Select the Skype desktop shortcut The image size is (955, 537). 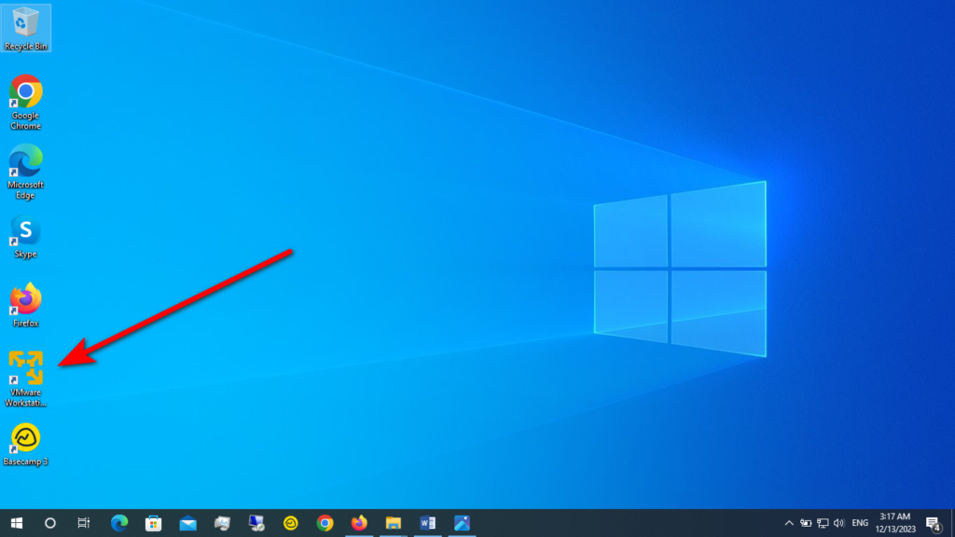coord(25,236)
